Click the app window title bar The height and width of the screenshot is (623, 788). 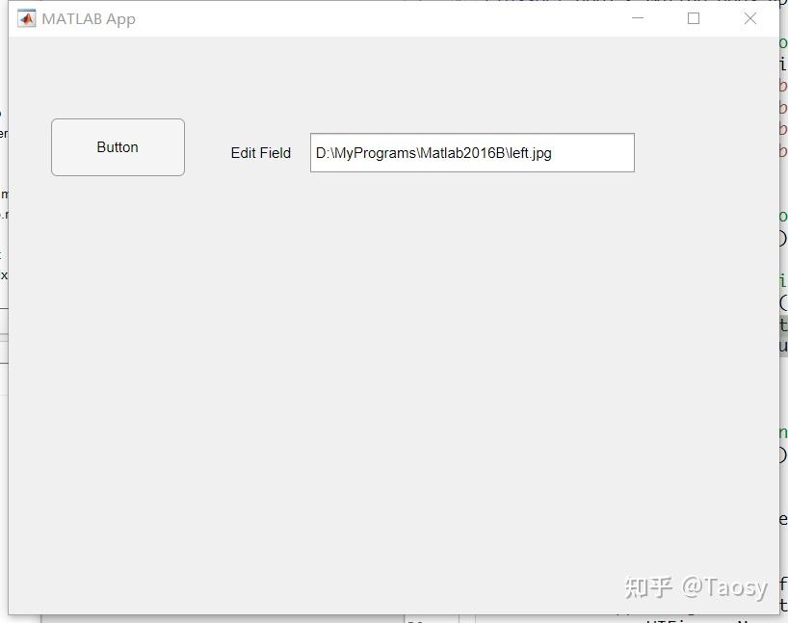point(385,17)
